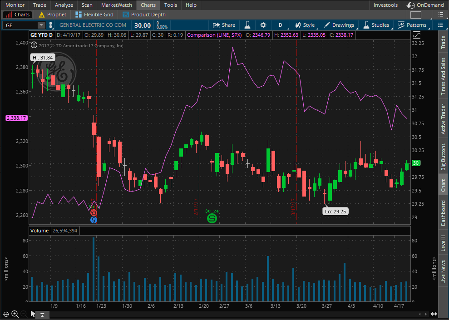
Task: Click the green 30 last price label
Action: [x=416, y=163]
